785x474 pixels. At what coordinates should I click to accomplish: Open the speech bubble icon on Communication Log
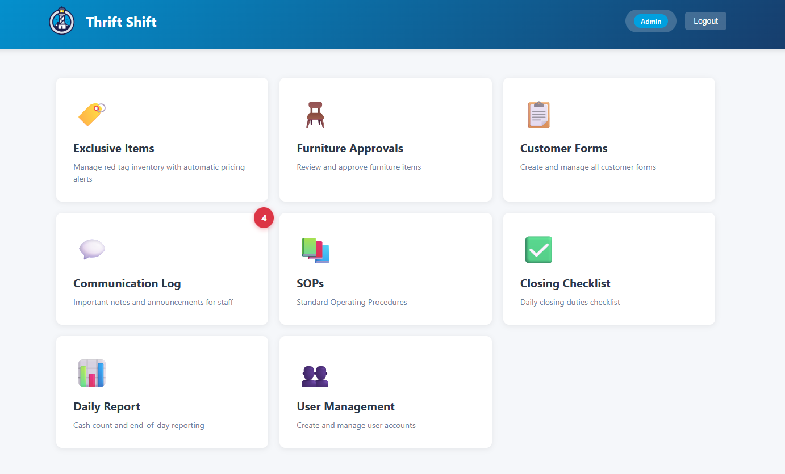click(91, 249)
